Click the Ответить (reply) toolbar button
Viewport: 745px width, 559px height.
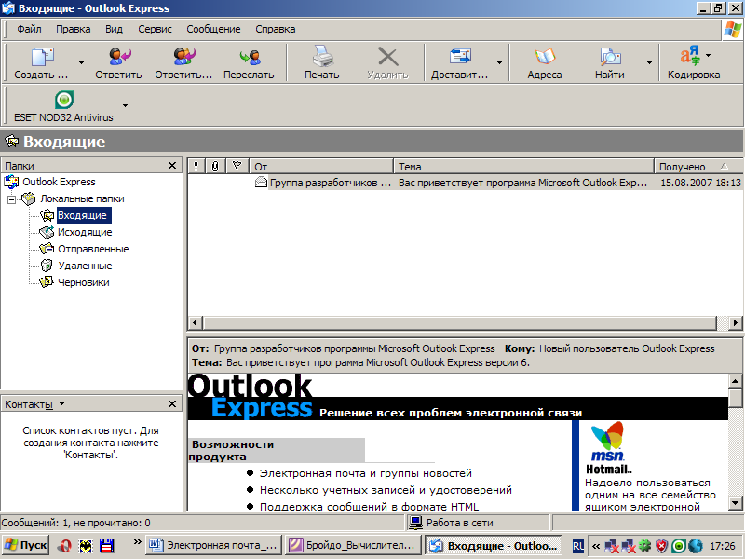pyautogui.click(x=118, y=63)
